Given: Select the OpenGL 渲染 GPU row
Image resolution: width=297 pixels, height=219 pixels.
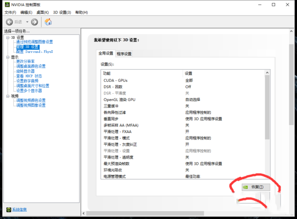Looking at the screenshot, I should click(x=183, y=100).
